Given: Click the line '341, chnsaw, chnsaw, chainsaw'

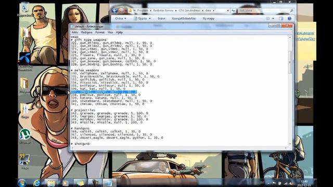Looking at the screenshot, I should pos(108,104).
